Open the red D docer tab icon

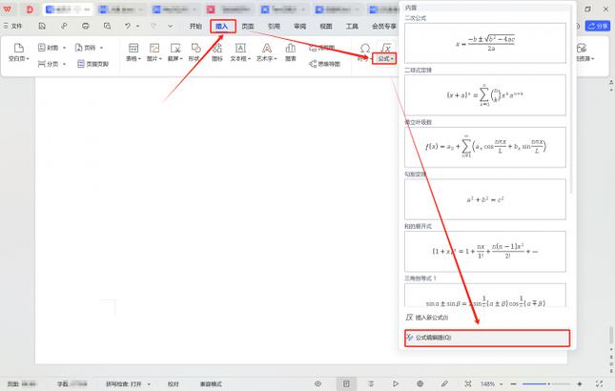click(30, 10)
